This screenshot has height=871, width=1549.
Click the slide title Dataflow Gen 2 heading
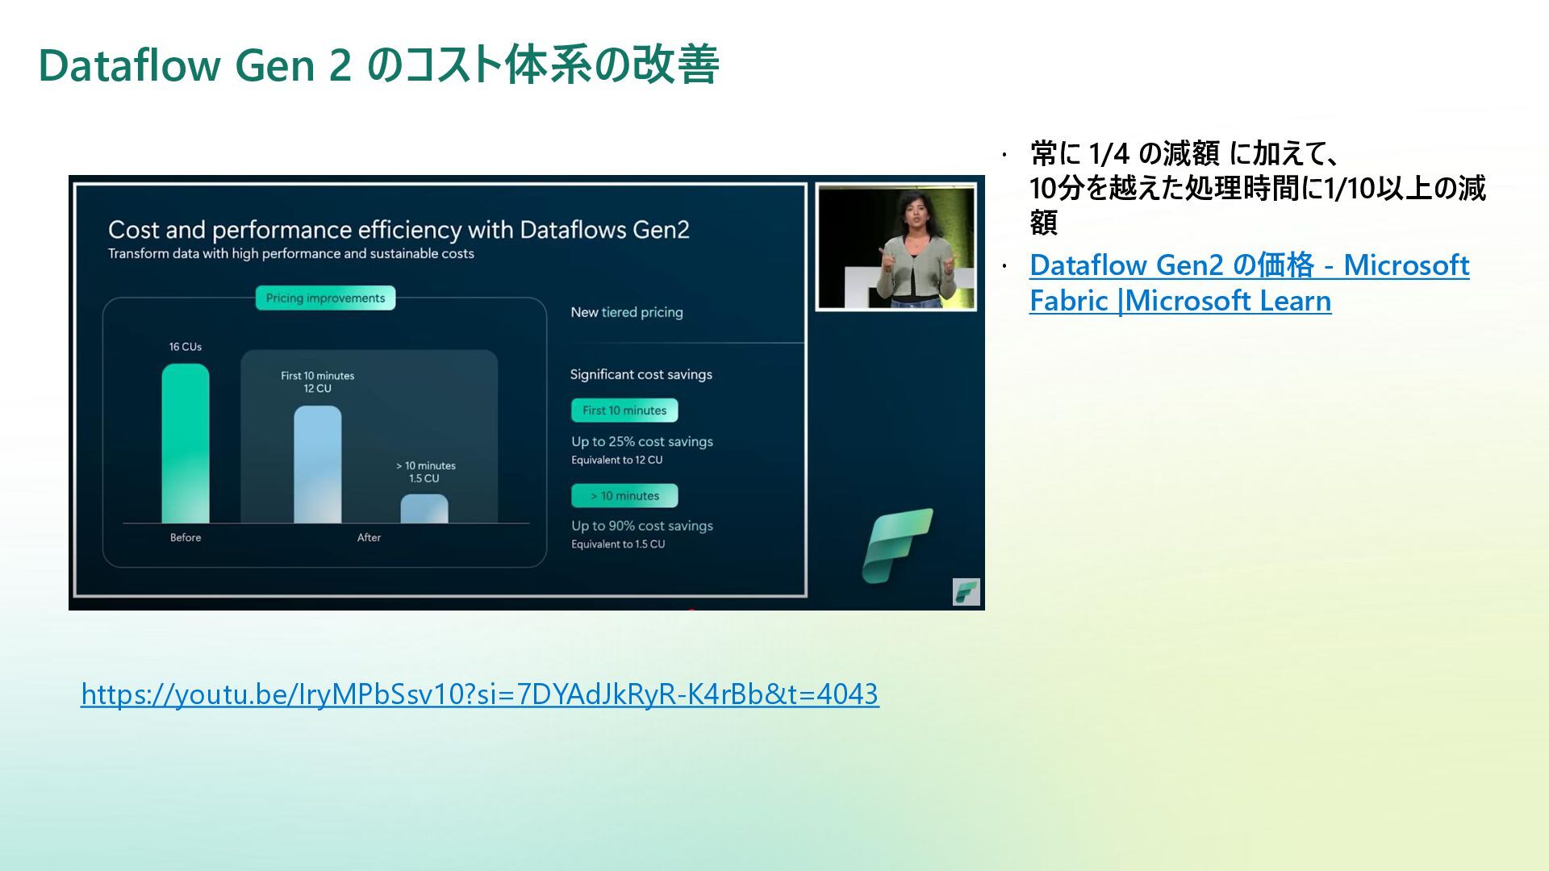(378, 65)
